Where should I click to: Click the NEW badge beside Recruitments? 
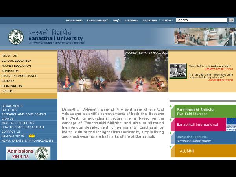(x=31, y=136)
